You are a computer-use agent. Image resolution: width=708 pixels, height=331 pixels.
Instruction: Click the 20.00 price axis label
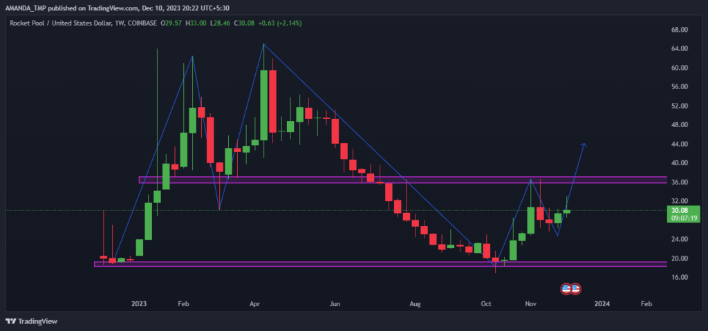pos(680,258)
